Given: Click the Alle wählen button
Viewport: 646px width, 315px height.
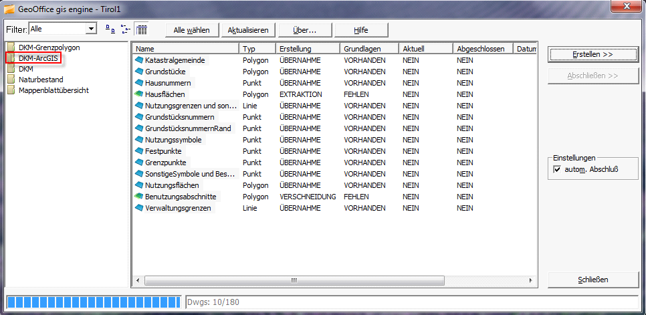Looking at the screenshot, I should click(191, 30).
